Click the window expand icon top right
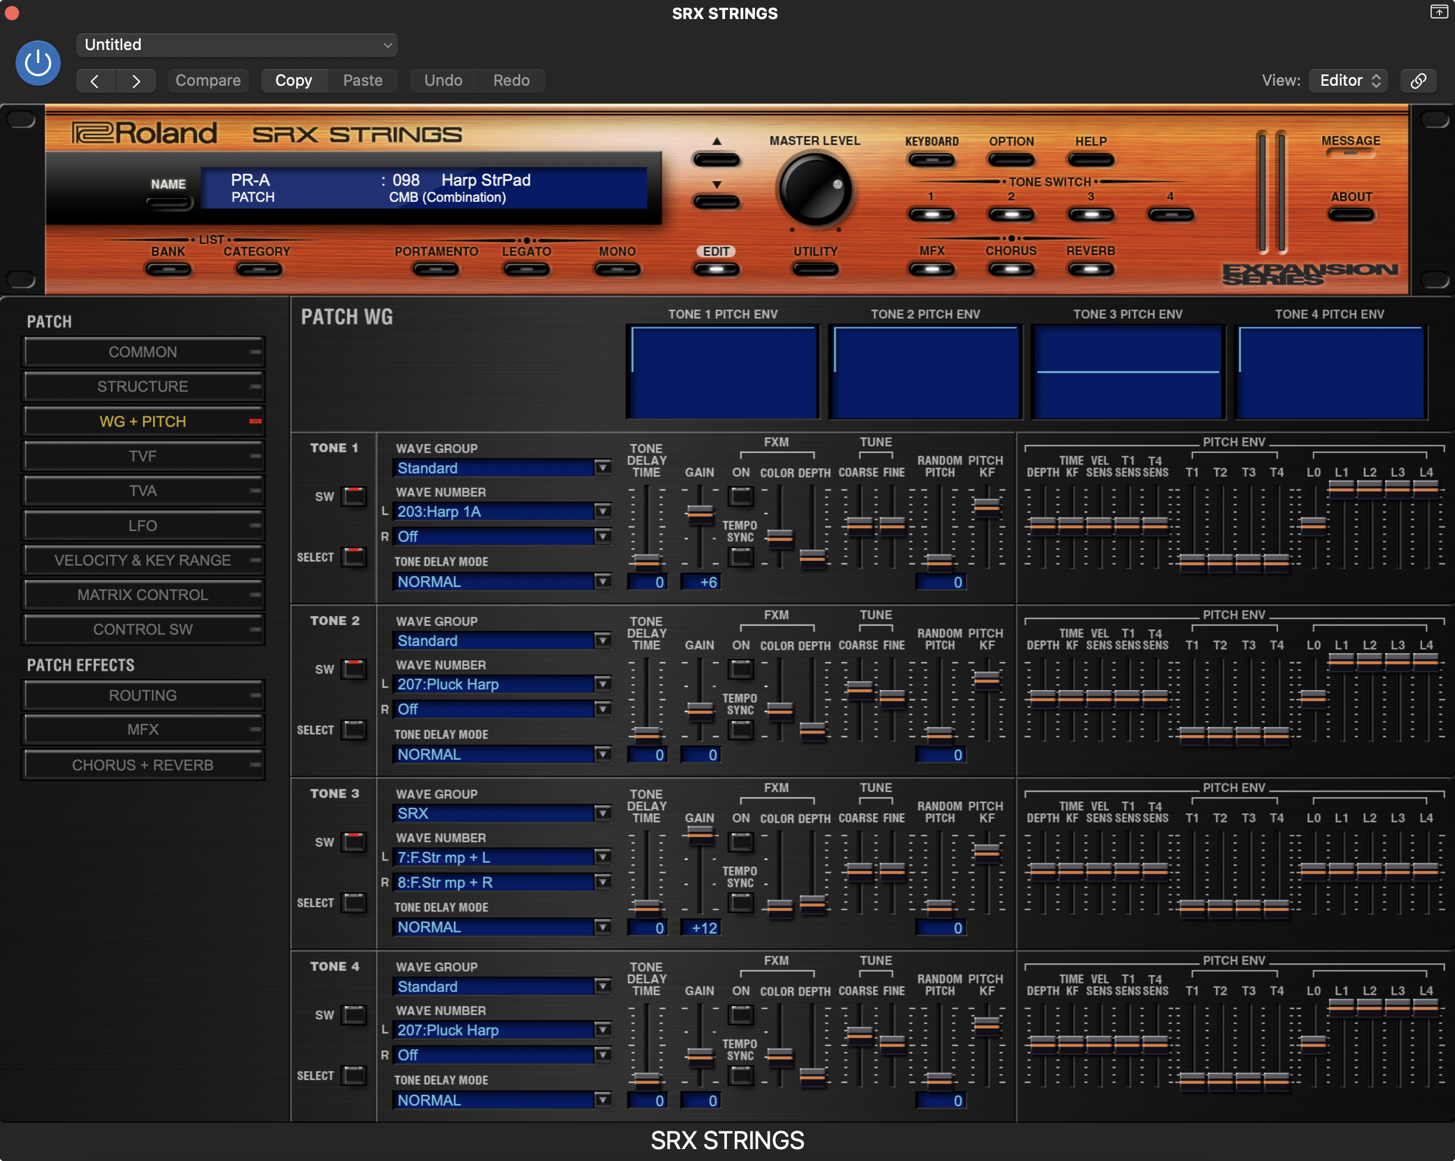Viewport: 1455px width, 1161px height. point(1438,12)
